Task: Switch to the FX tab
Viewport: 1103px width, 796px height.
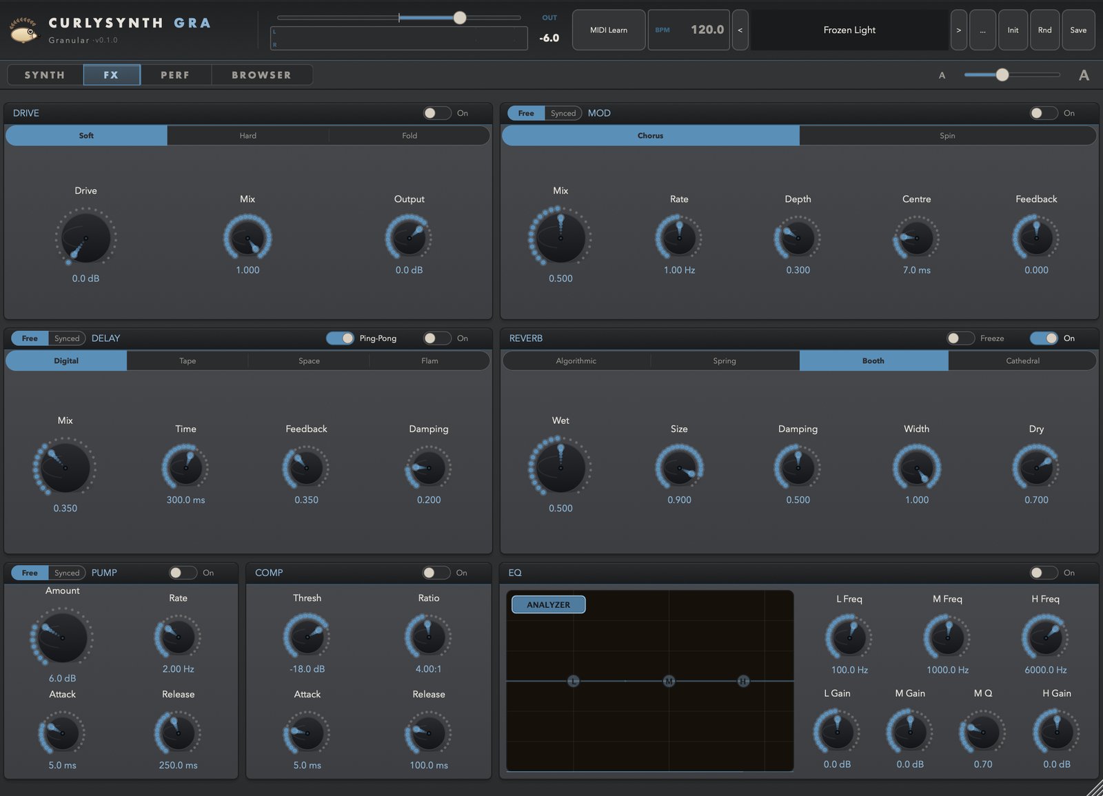Action: (112, 74)
